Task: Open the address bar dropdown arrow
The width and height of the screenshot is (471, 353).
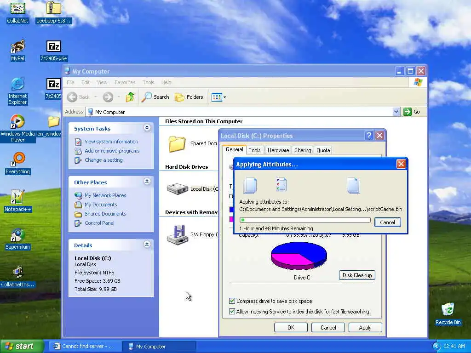Action: click(396, 112)
